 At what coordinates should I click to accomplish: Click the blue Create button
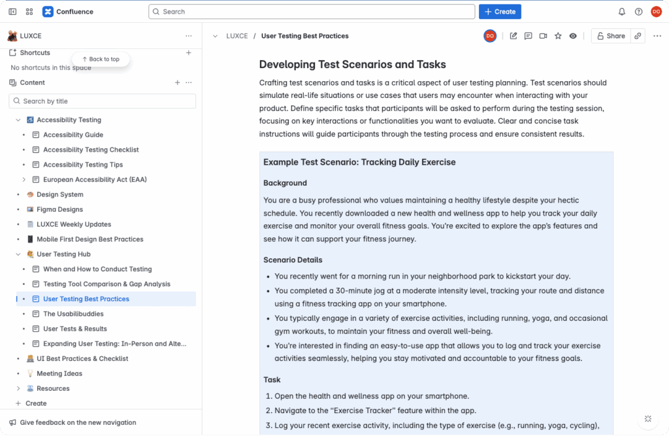pyautogui.click(x=500, y=12)
